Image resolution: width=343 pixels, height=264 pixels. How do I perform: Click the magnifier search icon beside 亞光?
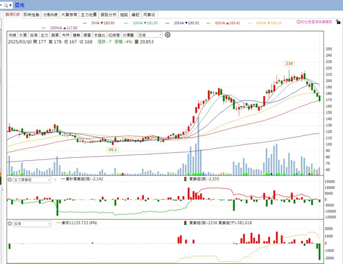click(x=6, y=5)
